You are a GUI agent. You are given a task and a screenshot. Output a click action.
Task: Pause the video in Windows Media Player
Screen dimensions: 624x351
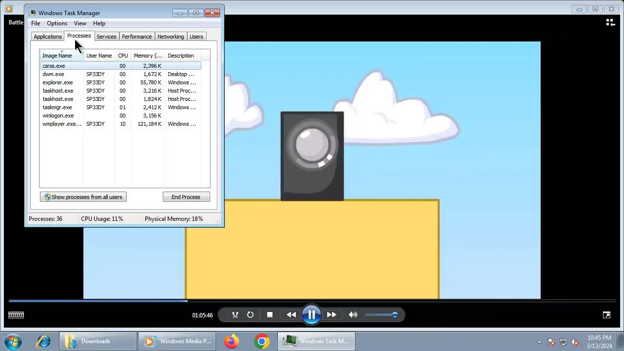pyautogui.click(x=312, y=315)
